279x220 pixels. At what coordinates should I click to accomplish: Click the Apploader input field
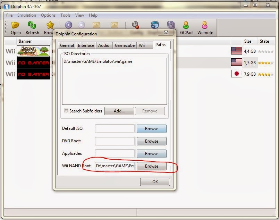click(115, 154)
